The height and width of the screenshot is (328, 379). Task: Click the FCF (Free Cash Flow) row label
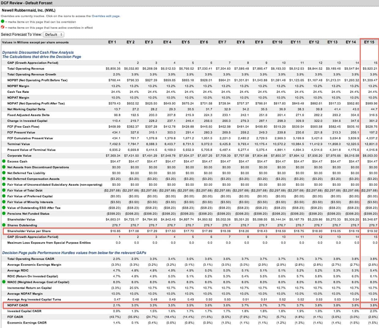tap(23, 127)
